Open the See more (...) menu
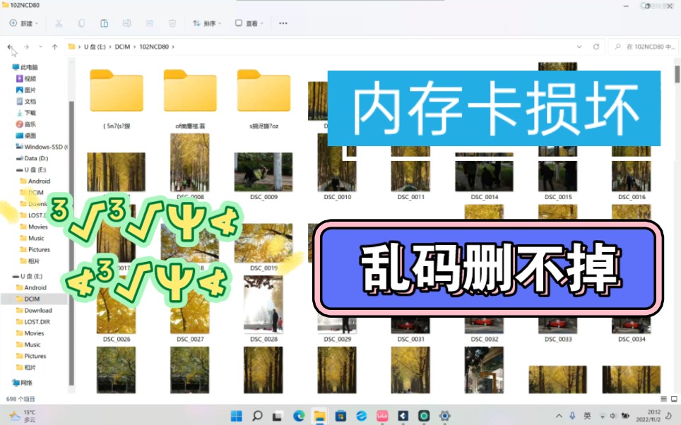This screenshot has height=425, width=681. [283, 23]
